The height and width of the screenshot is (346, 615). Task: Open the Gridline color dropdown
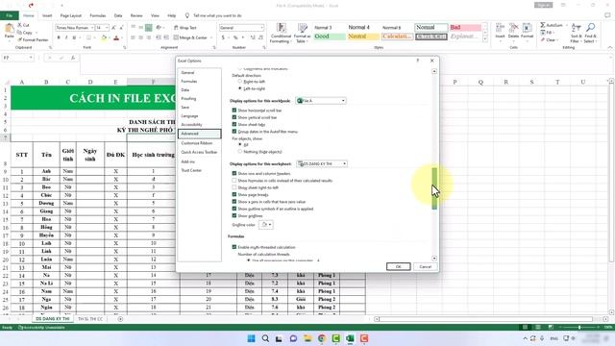(x=266, y=225)
